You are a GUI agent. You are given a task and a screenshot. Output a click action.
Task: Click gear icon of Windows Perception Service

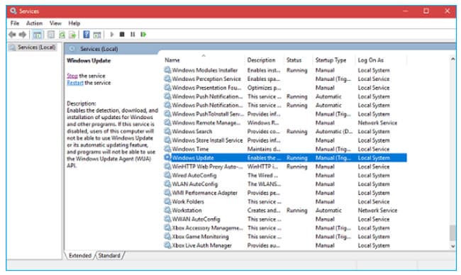click(x=167, y=79)
